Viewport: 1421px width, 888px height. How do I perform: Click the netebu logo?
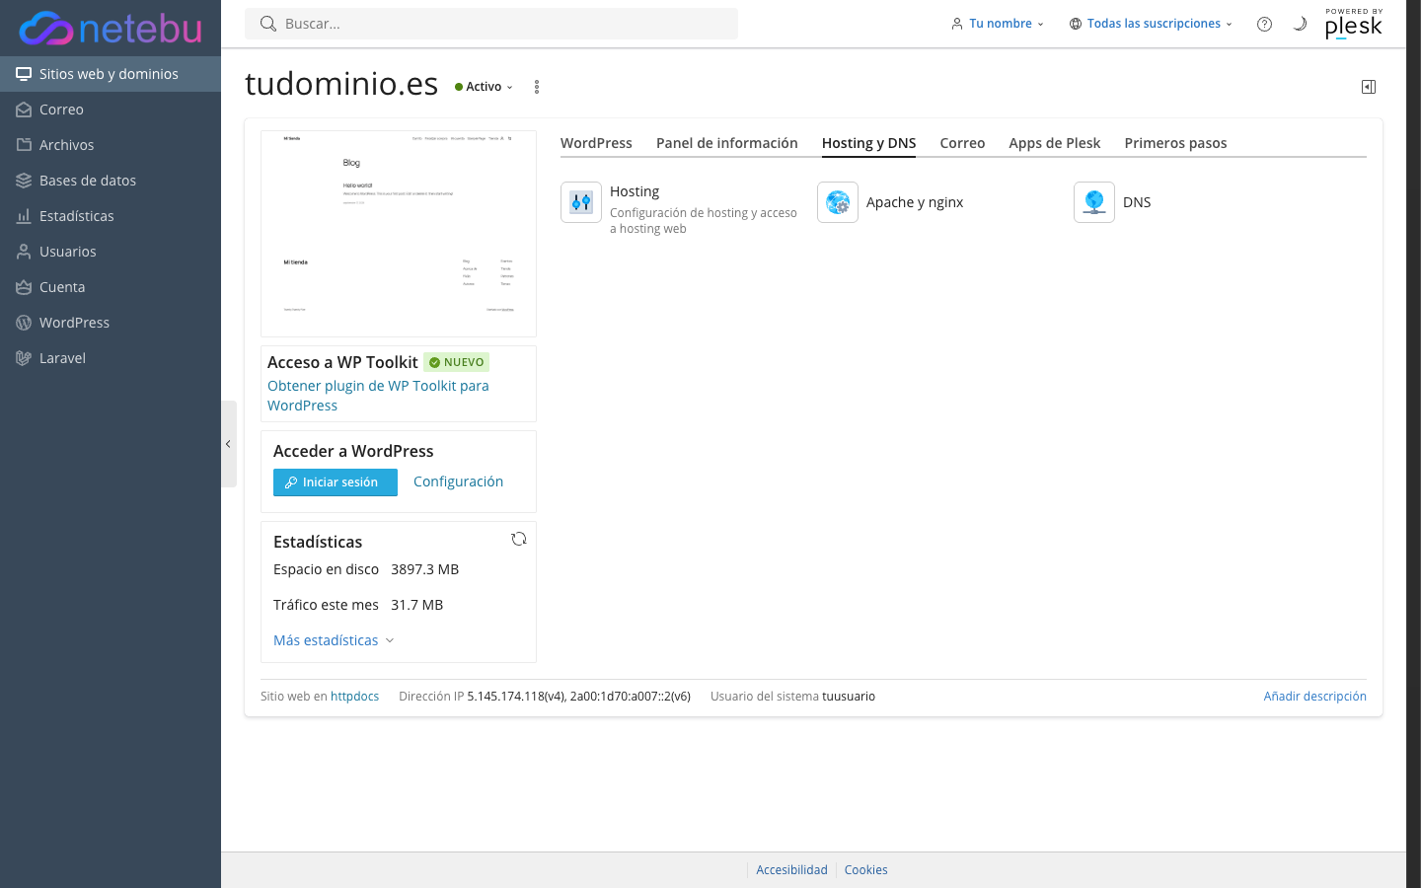point(110,29)
